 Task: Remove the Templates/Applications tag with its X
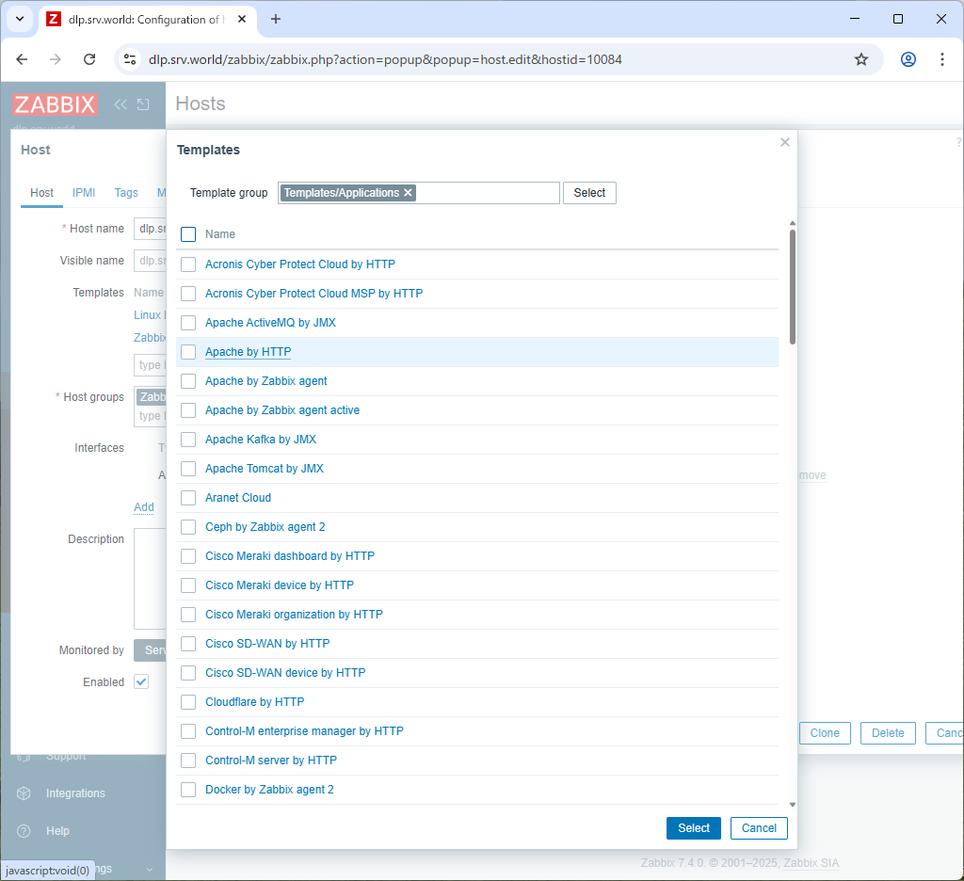pyautogui.click(x=408, y=193)
